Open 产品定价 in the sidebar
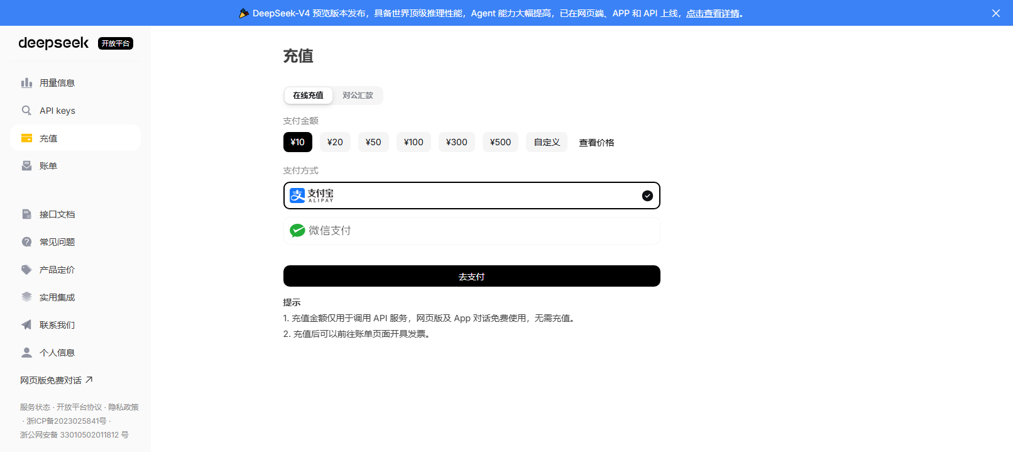 [75, 270]
